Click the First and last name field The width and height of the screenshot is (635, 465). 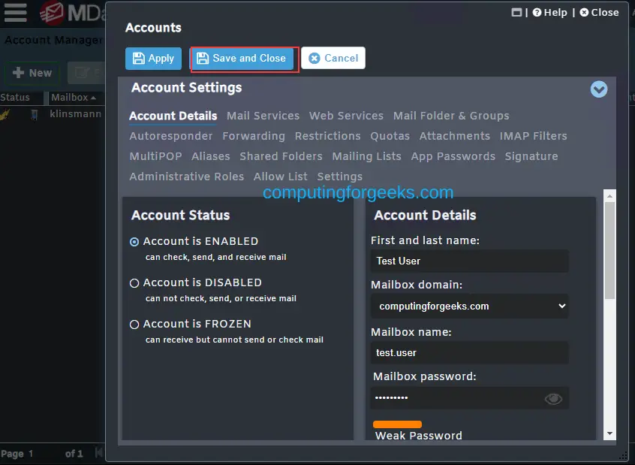(469, 261)
